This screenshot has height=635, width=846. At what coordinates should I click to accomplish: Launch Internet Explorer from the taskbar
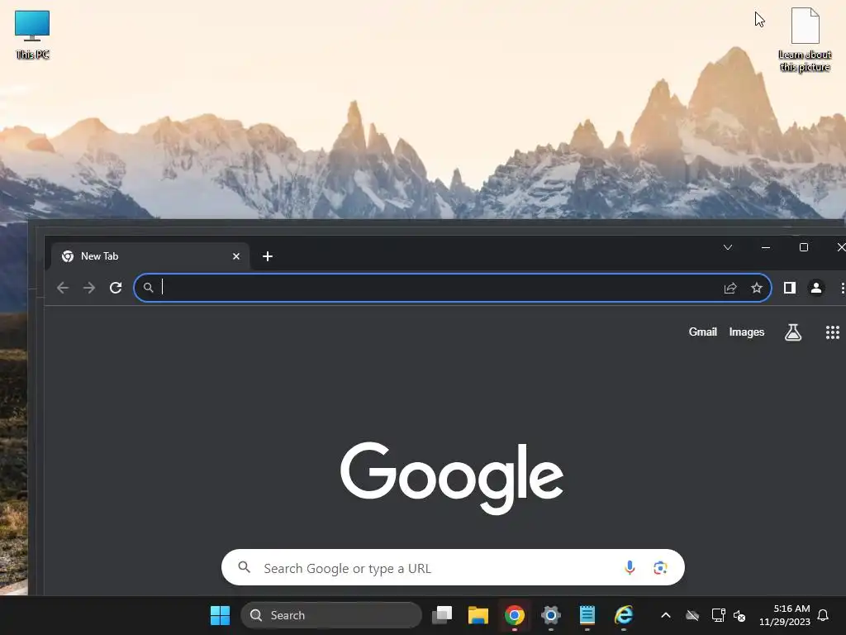point(624,615)
